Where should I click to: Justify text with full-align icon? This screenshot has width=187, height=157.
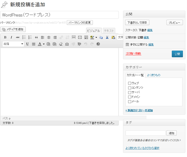pyautogui.click(x=34, y=44)
